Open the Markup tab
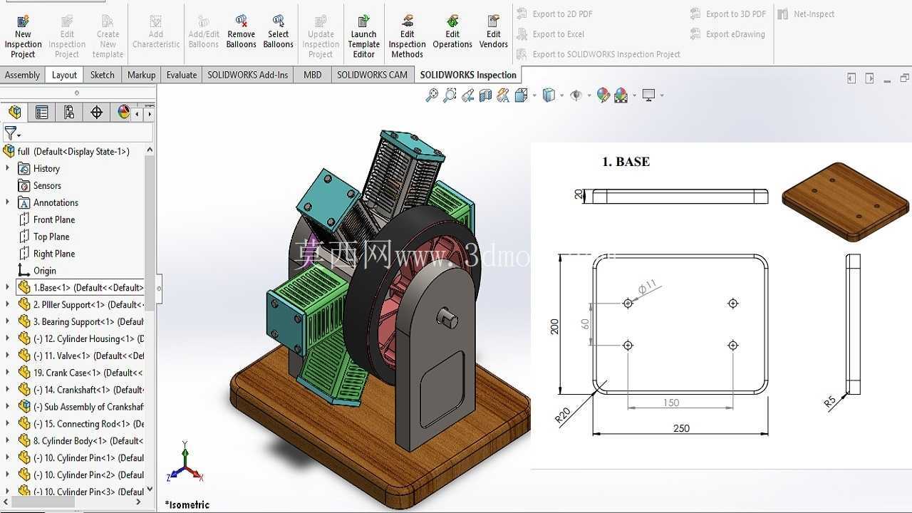The height and width of the screenshot is (513, 912). (x=141, y=75)
